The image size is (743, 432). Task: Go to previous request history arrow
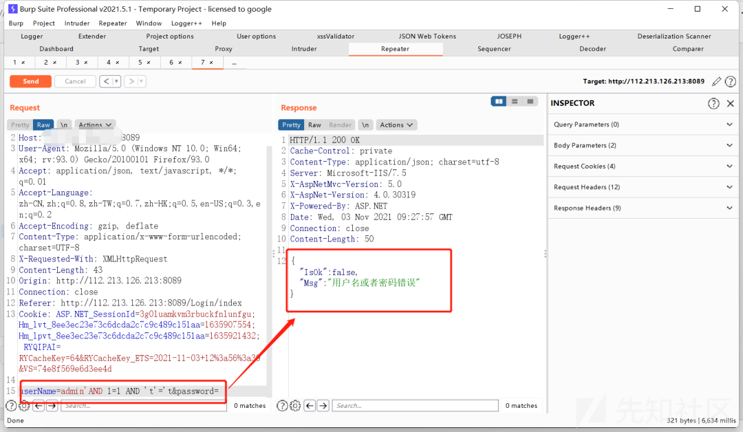106,81
